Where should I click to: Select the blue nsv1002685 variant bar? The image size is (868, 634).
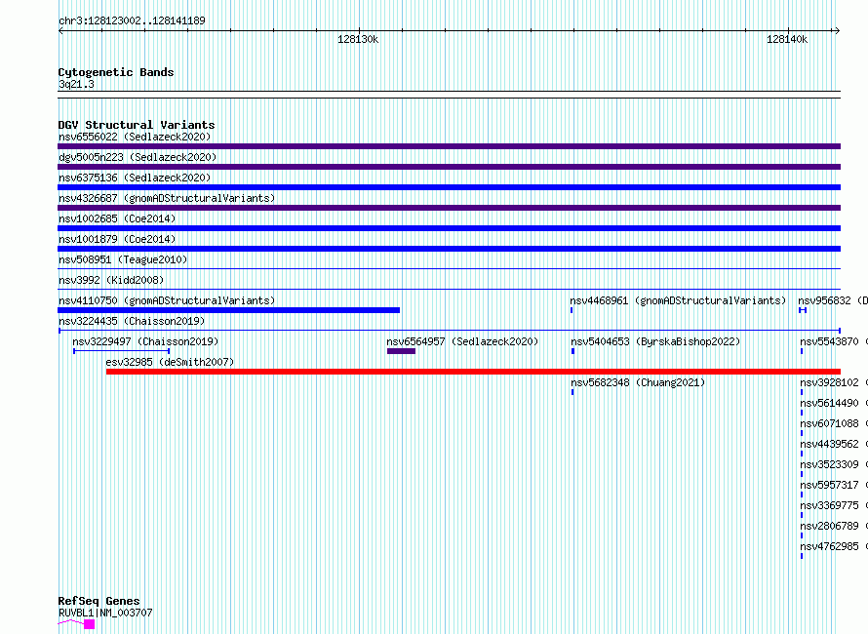pyautogui.click(x=449, y=228)
